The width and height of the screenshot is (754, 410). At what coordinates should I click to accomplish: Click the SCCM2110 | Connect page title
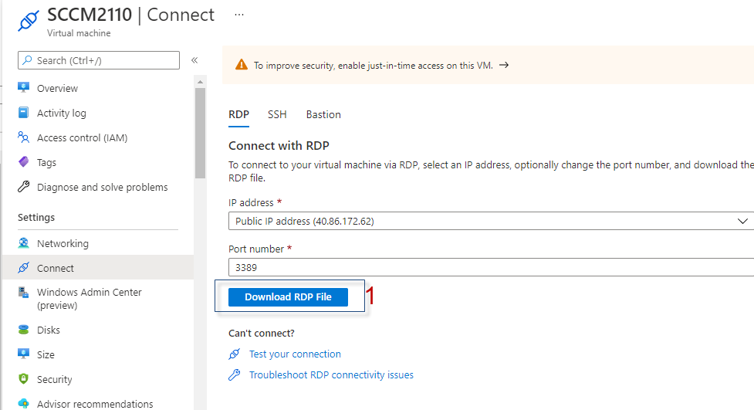[x=130, y=15]
